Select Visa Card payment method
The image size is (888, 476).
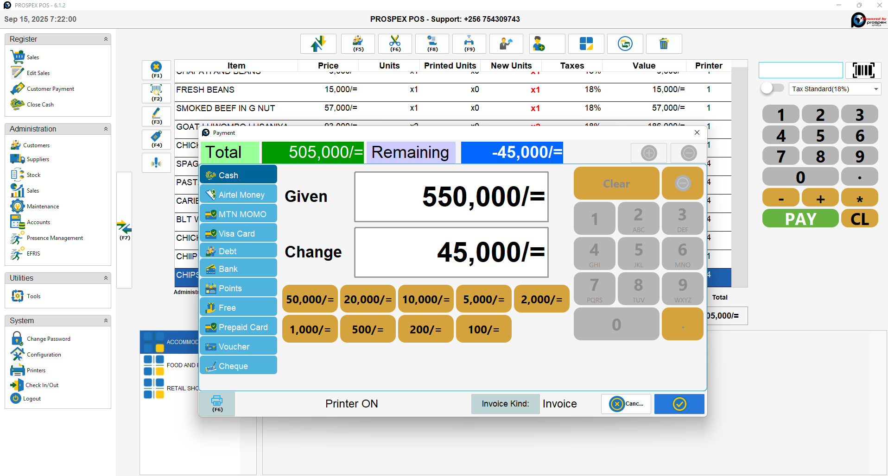[238, 233]
